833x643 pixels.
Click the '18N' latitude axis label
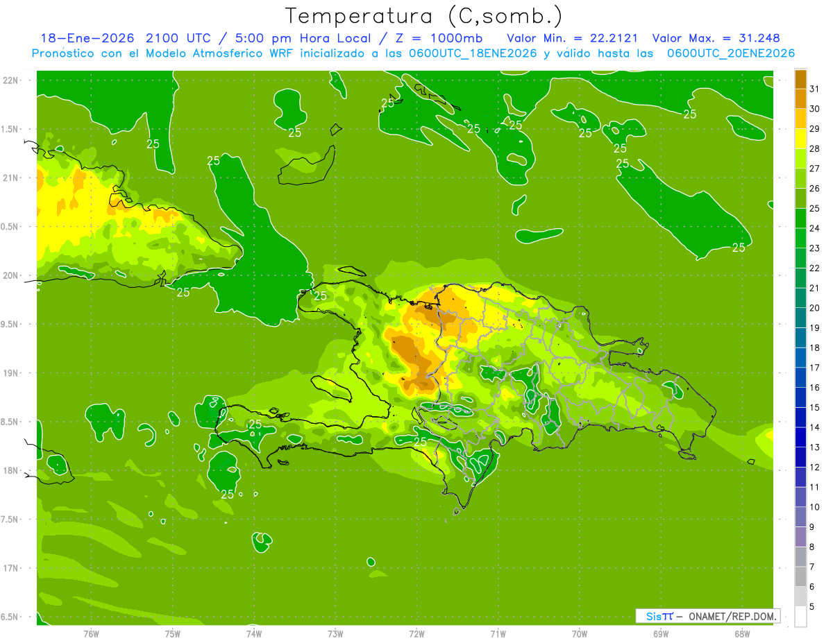point(10,470)
